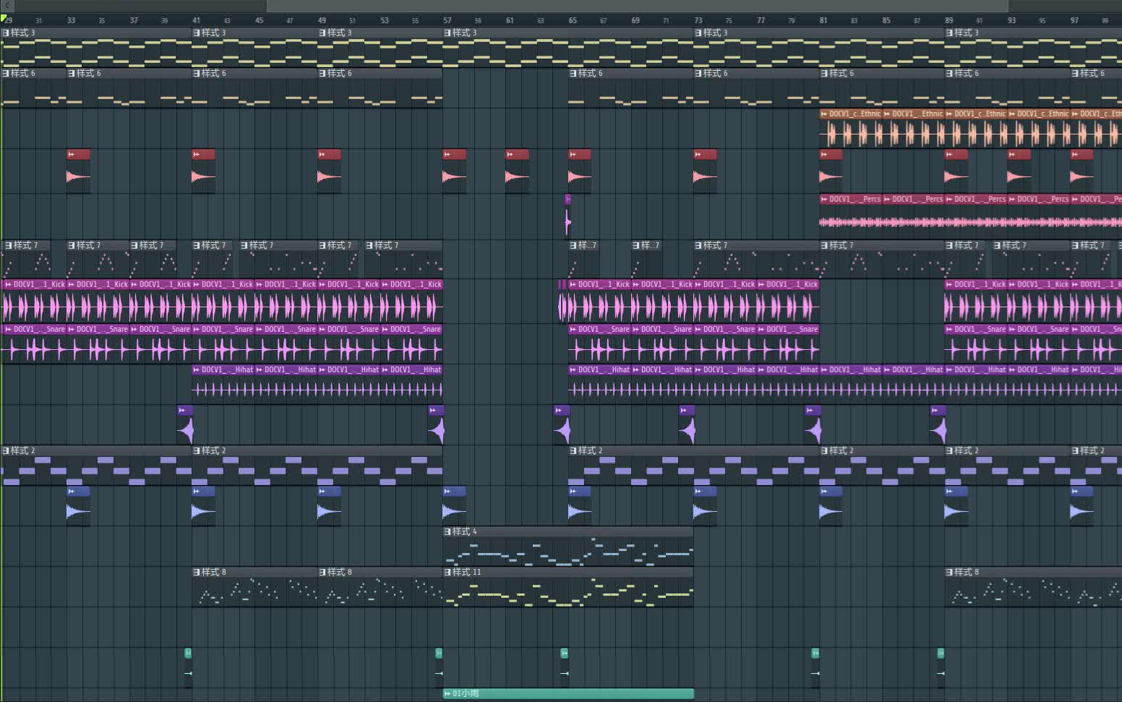
Task: Click bar 57 on the timeline ruler
Action: click(x=447, y=20)
